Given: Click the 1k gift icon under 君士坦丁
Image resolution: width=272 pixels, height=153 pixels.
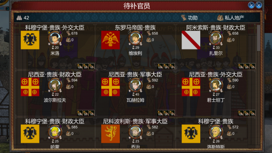Looking at the screenshot, I should click(x=252, y=113).
